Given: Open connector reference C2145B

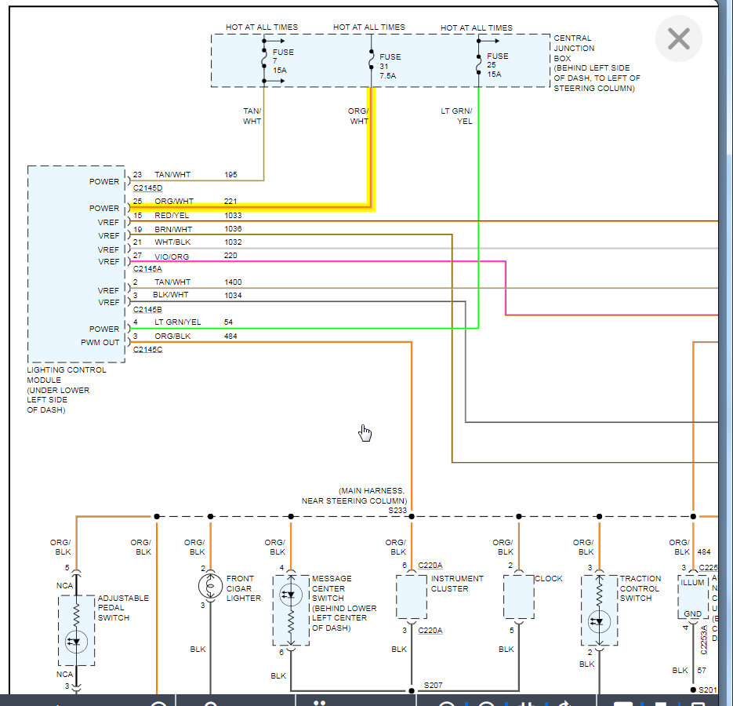Looking at the screenshot, I should [x=147, y=310].
